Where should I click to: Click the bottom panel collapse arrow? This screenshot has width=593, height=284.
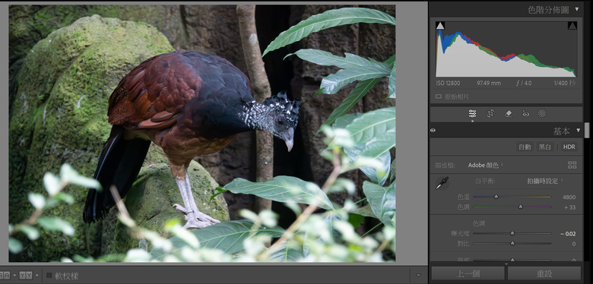[x=506, y=263]
